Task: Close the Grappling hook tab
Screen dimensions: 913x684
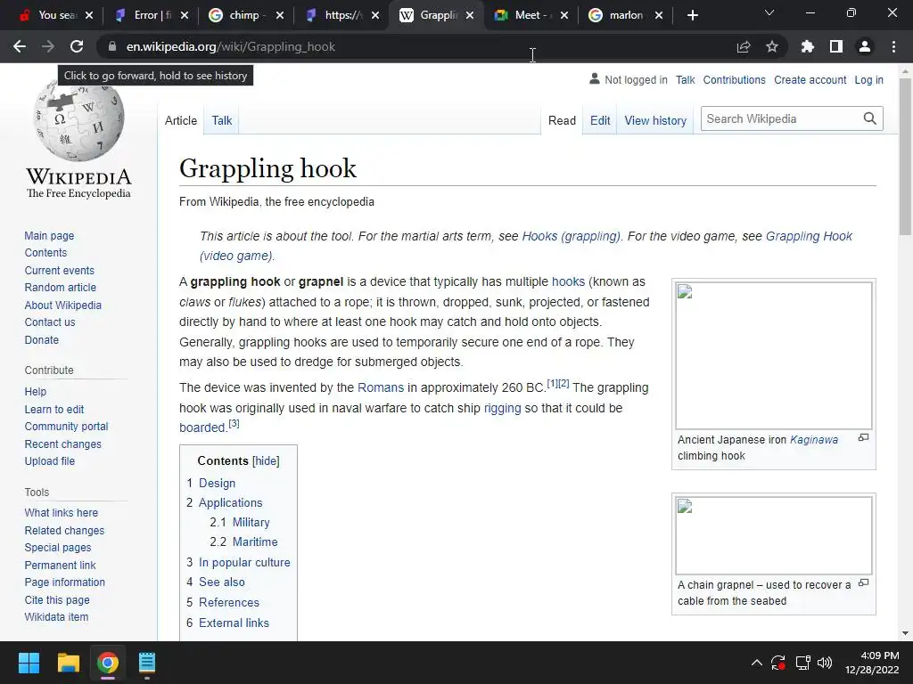Action: (471, 15)
